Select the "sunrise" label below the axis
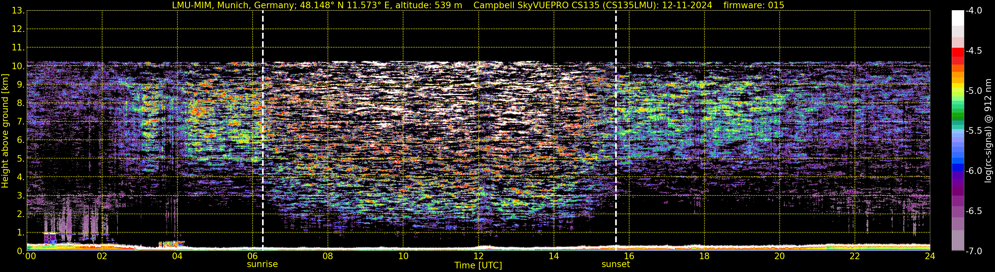This screenshot has height=272, width=995. click(x=262, y=264)
